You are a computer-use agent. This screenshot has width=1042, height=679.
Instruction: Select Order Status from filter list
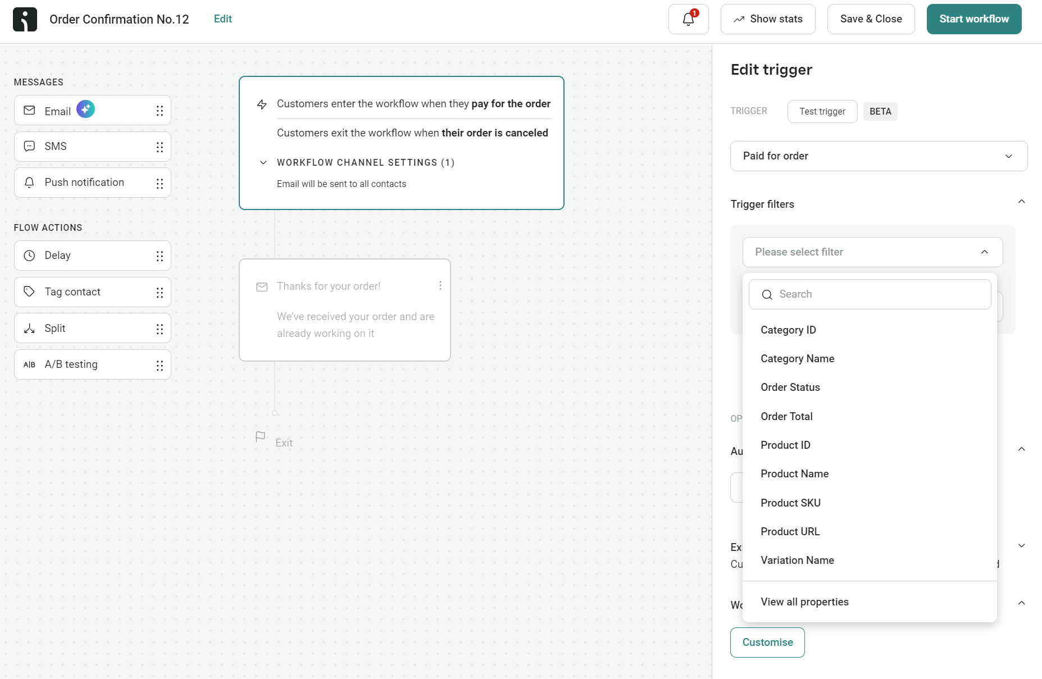[790, 387]
